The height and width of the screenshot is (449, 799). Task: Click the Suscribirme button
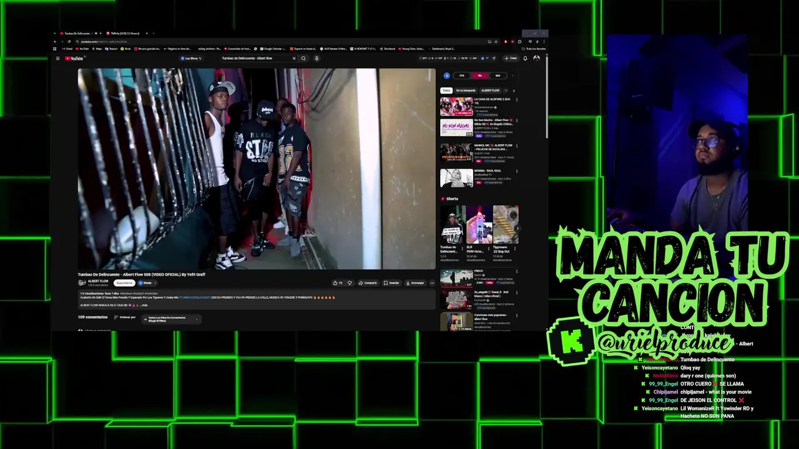(x=124, y=283)
